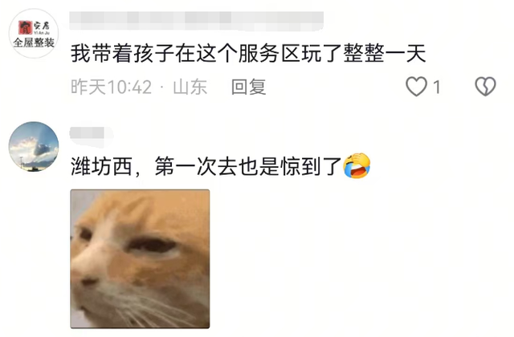Open the orange cat meme image

pos(140,258)
